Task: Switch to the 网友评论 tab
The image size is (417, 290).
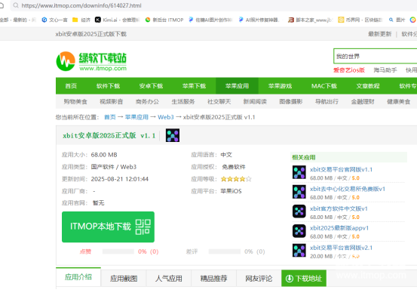Action: [x=259, y=279]
